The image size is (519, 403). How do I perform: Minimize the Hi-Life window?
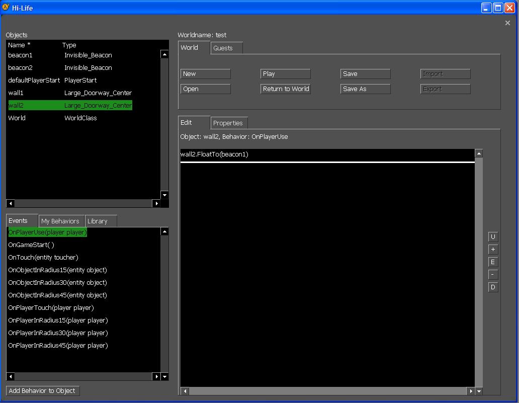[486, 8]
